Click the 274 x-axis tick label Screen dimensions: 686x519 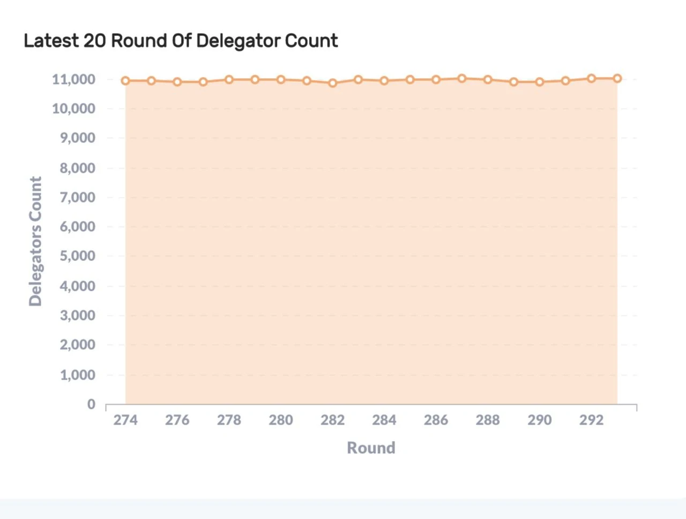coord(125,420)
